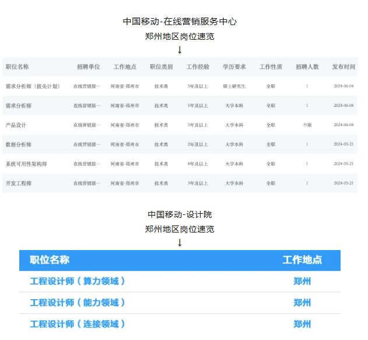The image size is (368, 340).
Task: Open 工程设计师（算力领域） position
Action: (x=78, y=281)
